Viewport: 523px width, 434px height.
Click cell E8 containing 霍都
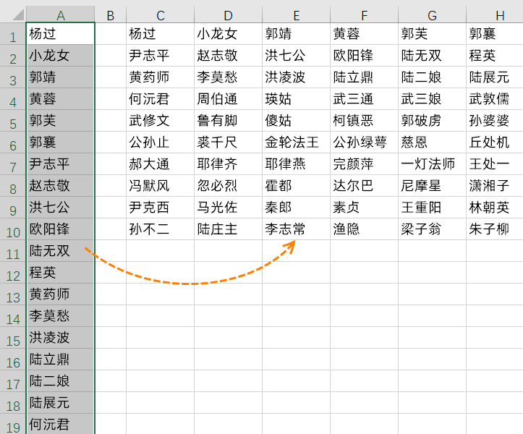click(297, 185)
